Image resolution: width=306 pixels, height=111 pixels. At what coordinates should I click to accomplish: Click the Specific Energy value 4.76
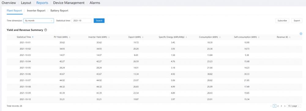[173, 61]
